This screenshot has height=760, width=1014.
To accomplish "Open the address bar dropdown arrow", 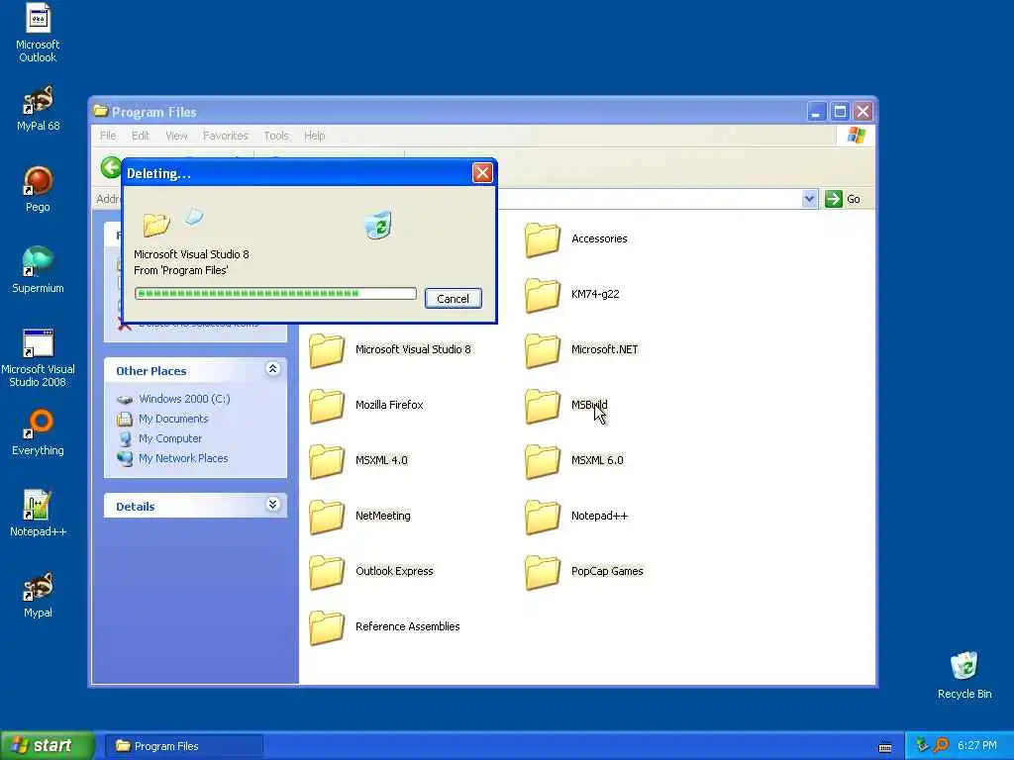I will pyautogui.click(x=809, y=199).
